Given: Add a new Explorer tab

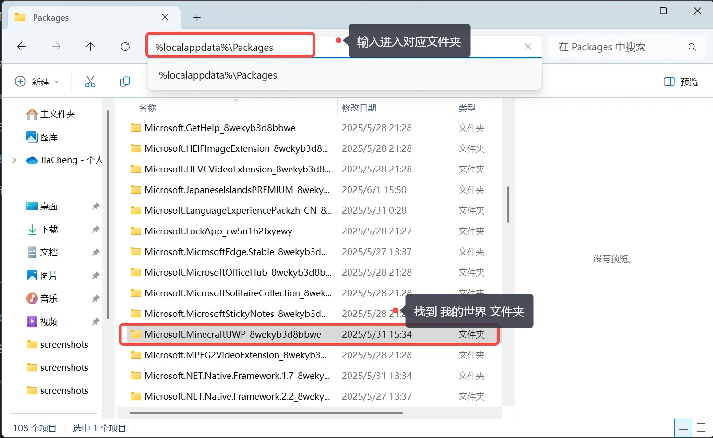Looking at the screenshot, I should coord(197,18).
